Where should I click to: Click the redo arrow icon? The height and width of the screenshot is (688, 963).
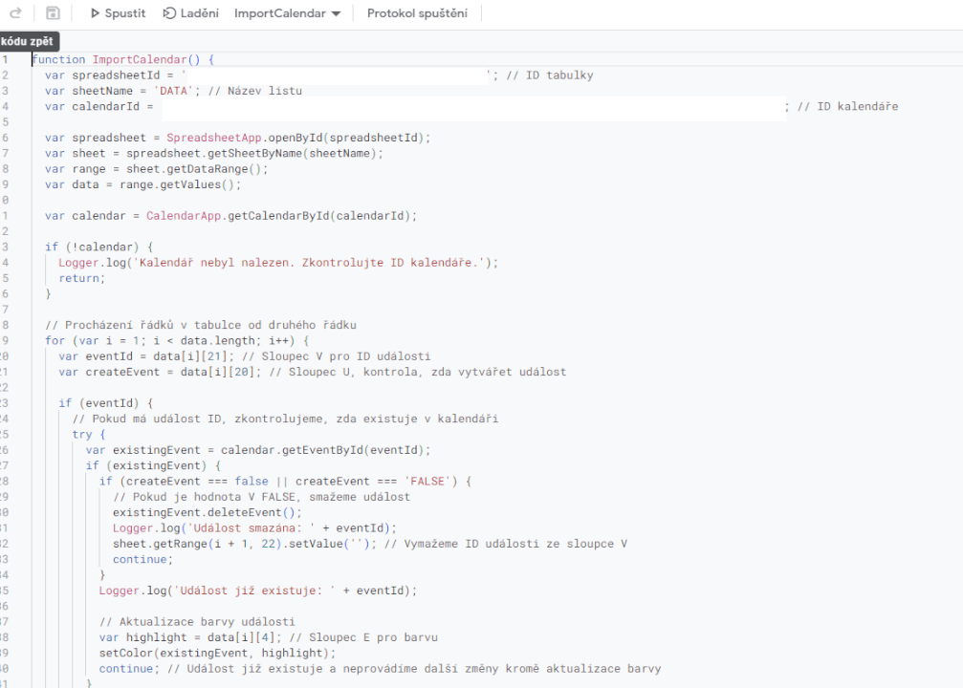click(x=15, y=13)
